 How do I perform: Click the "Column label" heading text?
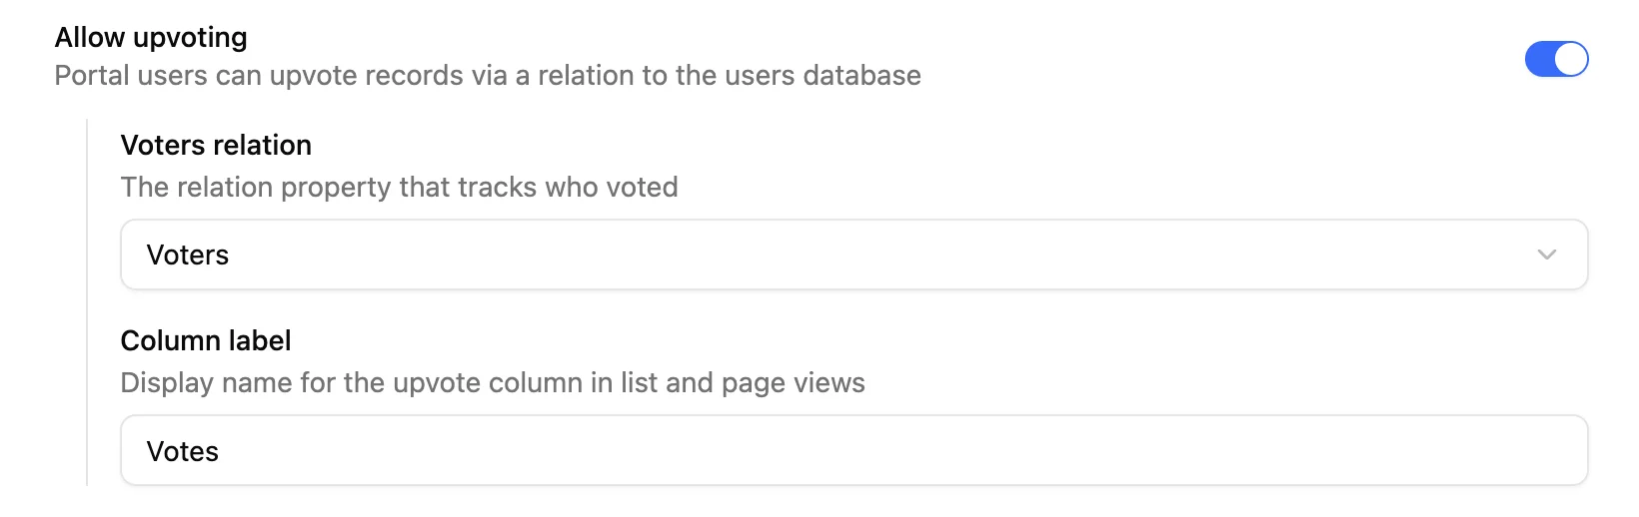206,341
